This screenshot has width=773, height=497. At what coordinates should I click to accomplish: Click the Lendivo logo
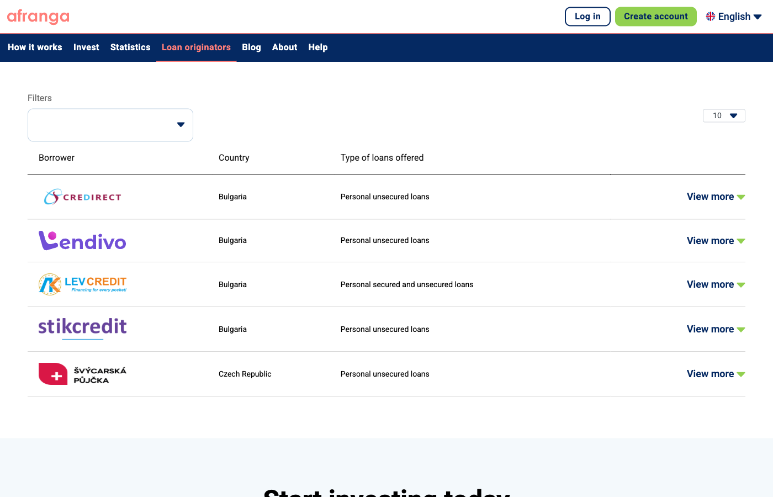[x=82, y=240]
